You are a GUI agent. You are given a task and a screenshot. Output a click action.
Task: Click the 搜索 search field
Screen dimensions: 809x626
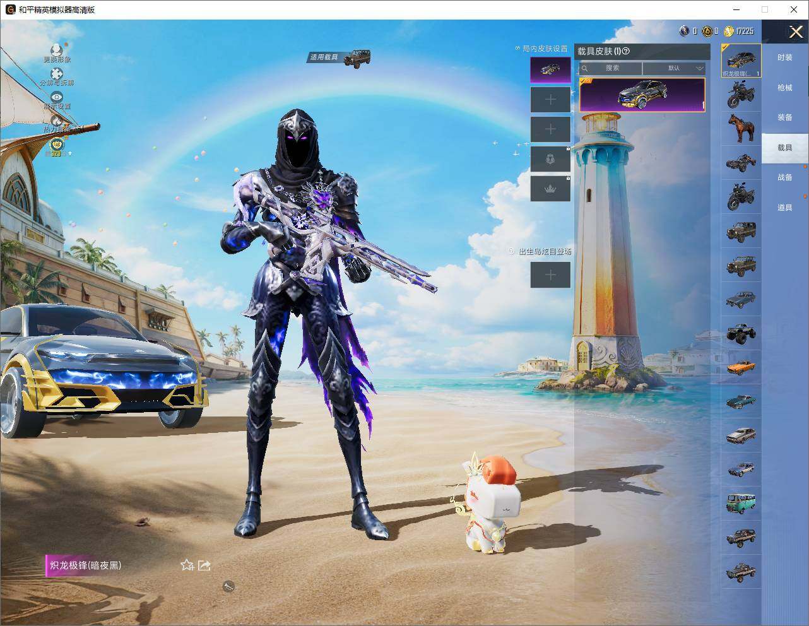tap(610, 68)
